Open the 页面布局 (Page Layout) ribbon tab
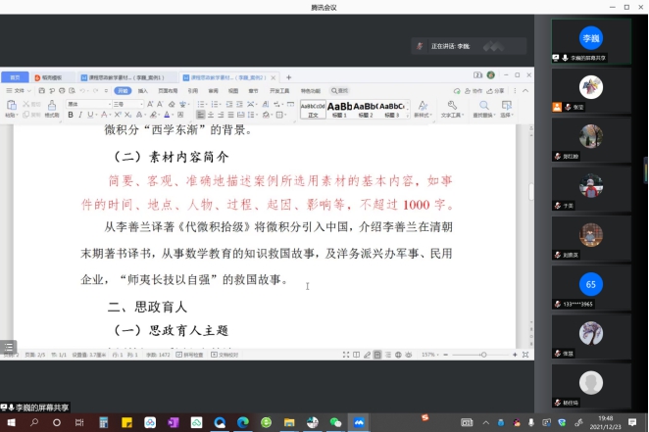 click(x=168, y=90)
